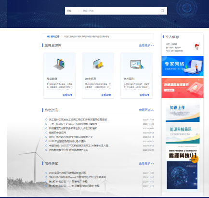Click 查看更多 beside 培训讲堂 heading
The image size is (209, 198).
tap(146, 163)
